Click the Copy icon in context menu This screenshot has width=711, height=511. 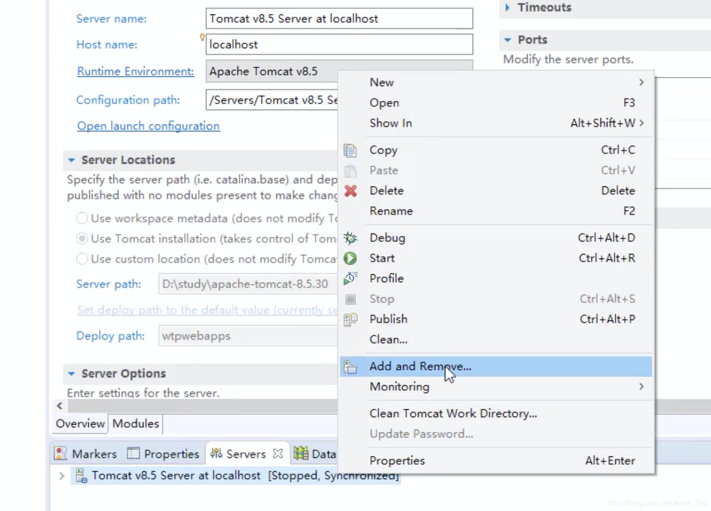pos(350,150)
